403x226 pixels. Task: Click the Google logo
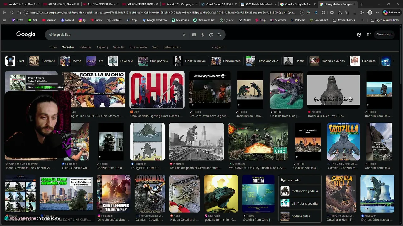(26, 35)
